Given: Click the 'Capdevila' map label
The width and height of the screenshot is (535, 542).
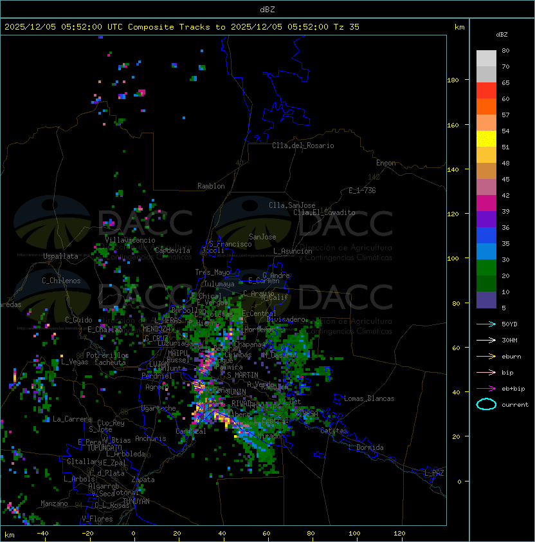Looking at the screenshot, I should 172,250.
